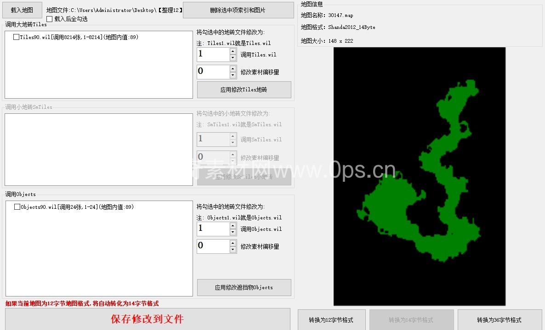The height and width of the screenshot is (330, 545).
Task: Check the Tiles90.wil list item
Action: pyautogui.click(x=17, y=37)
